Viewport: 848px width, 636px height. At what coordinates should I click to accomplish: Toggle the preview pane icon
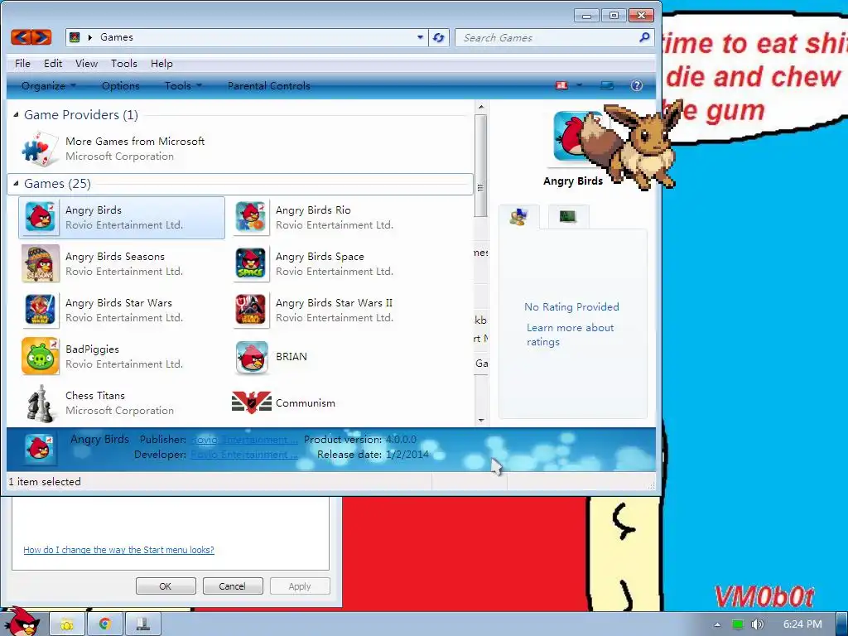tap(607, 85)
